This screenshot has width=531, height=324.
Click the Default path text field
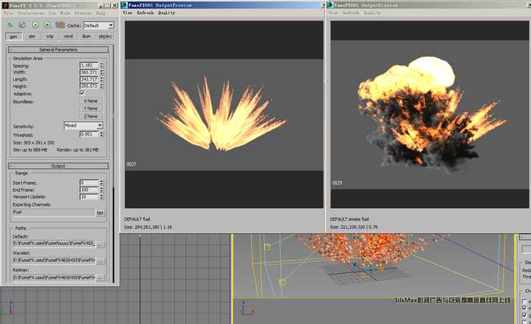point(55,243)
